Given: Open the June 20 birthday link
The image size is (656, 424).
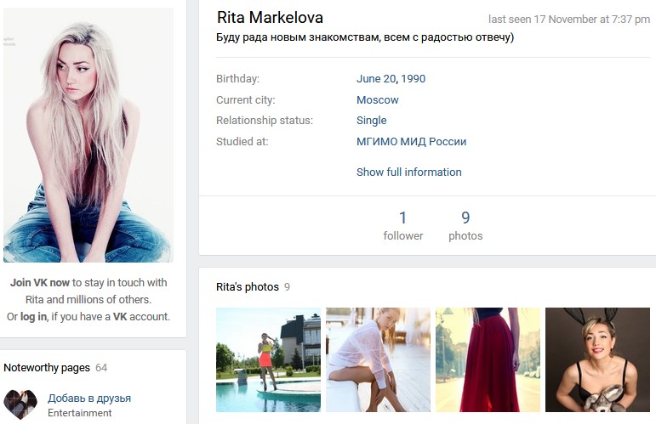Looking at the screenshot, I should click(375, 79).
